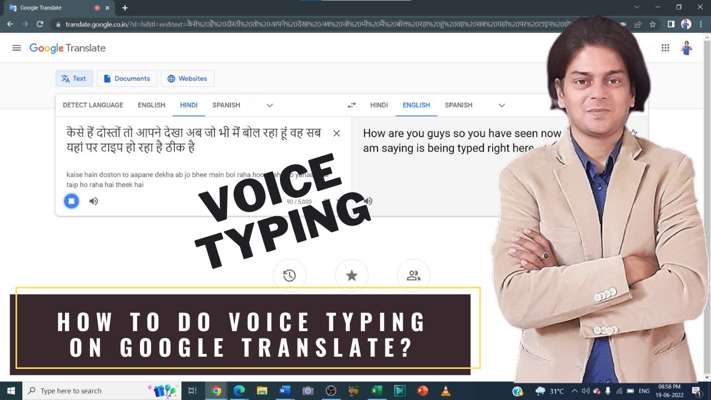Screen dimensions: 711x400
Task: Show hidden system tray icons
Action: tap(574, 391)
